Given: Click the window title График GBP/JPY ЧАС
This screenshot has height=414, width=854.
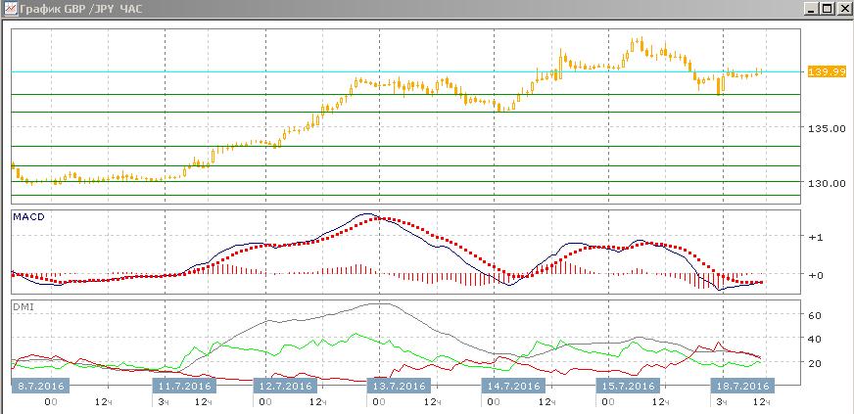Looking at the screenshot, I should point(80,9).
